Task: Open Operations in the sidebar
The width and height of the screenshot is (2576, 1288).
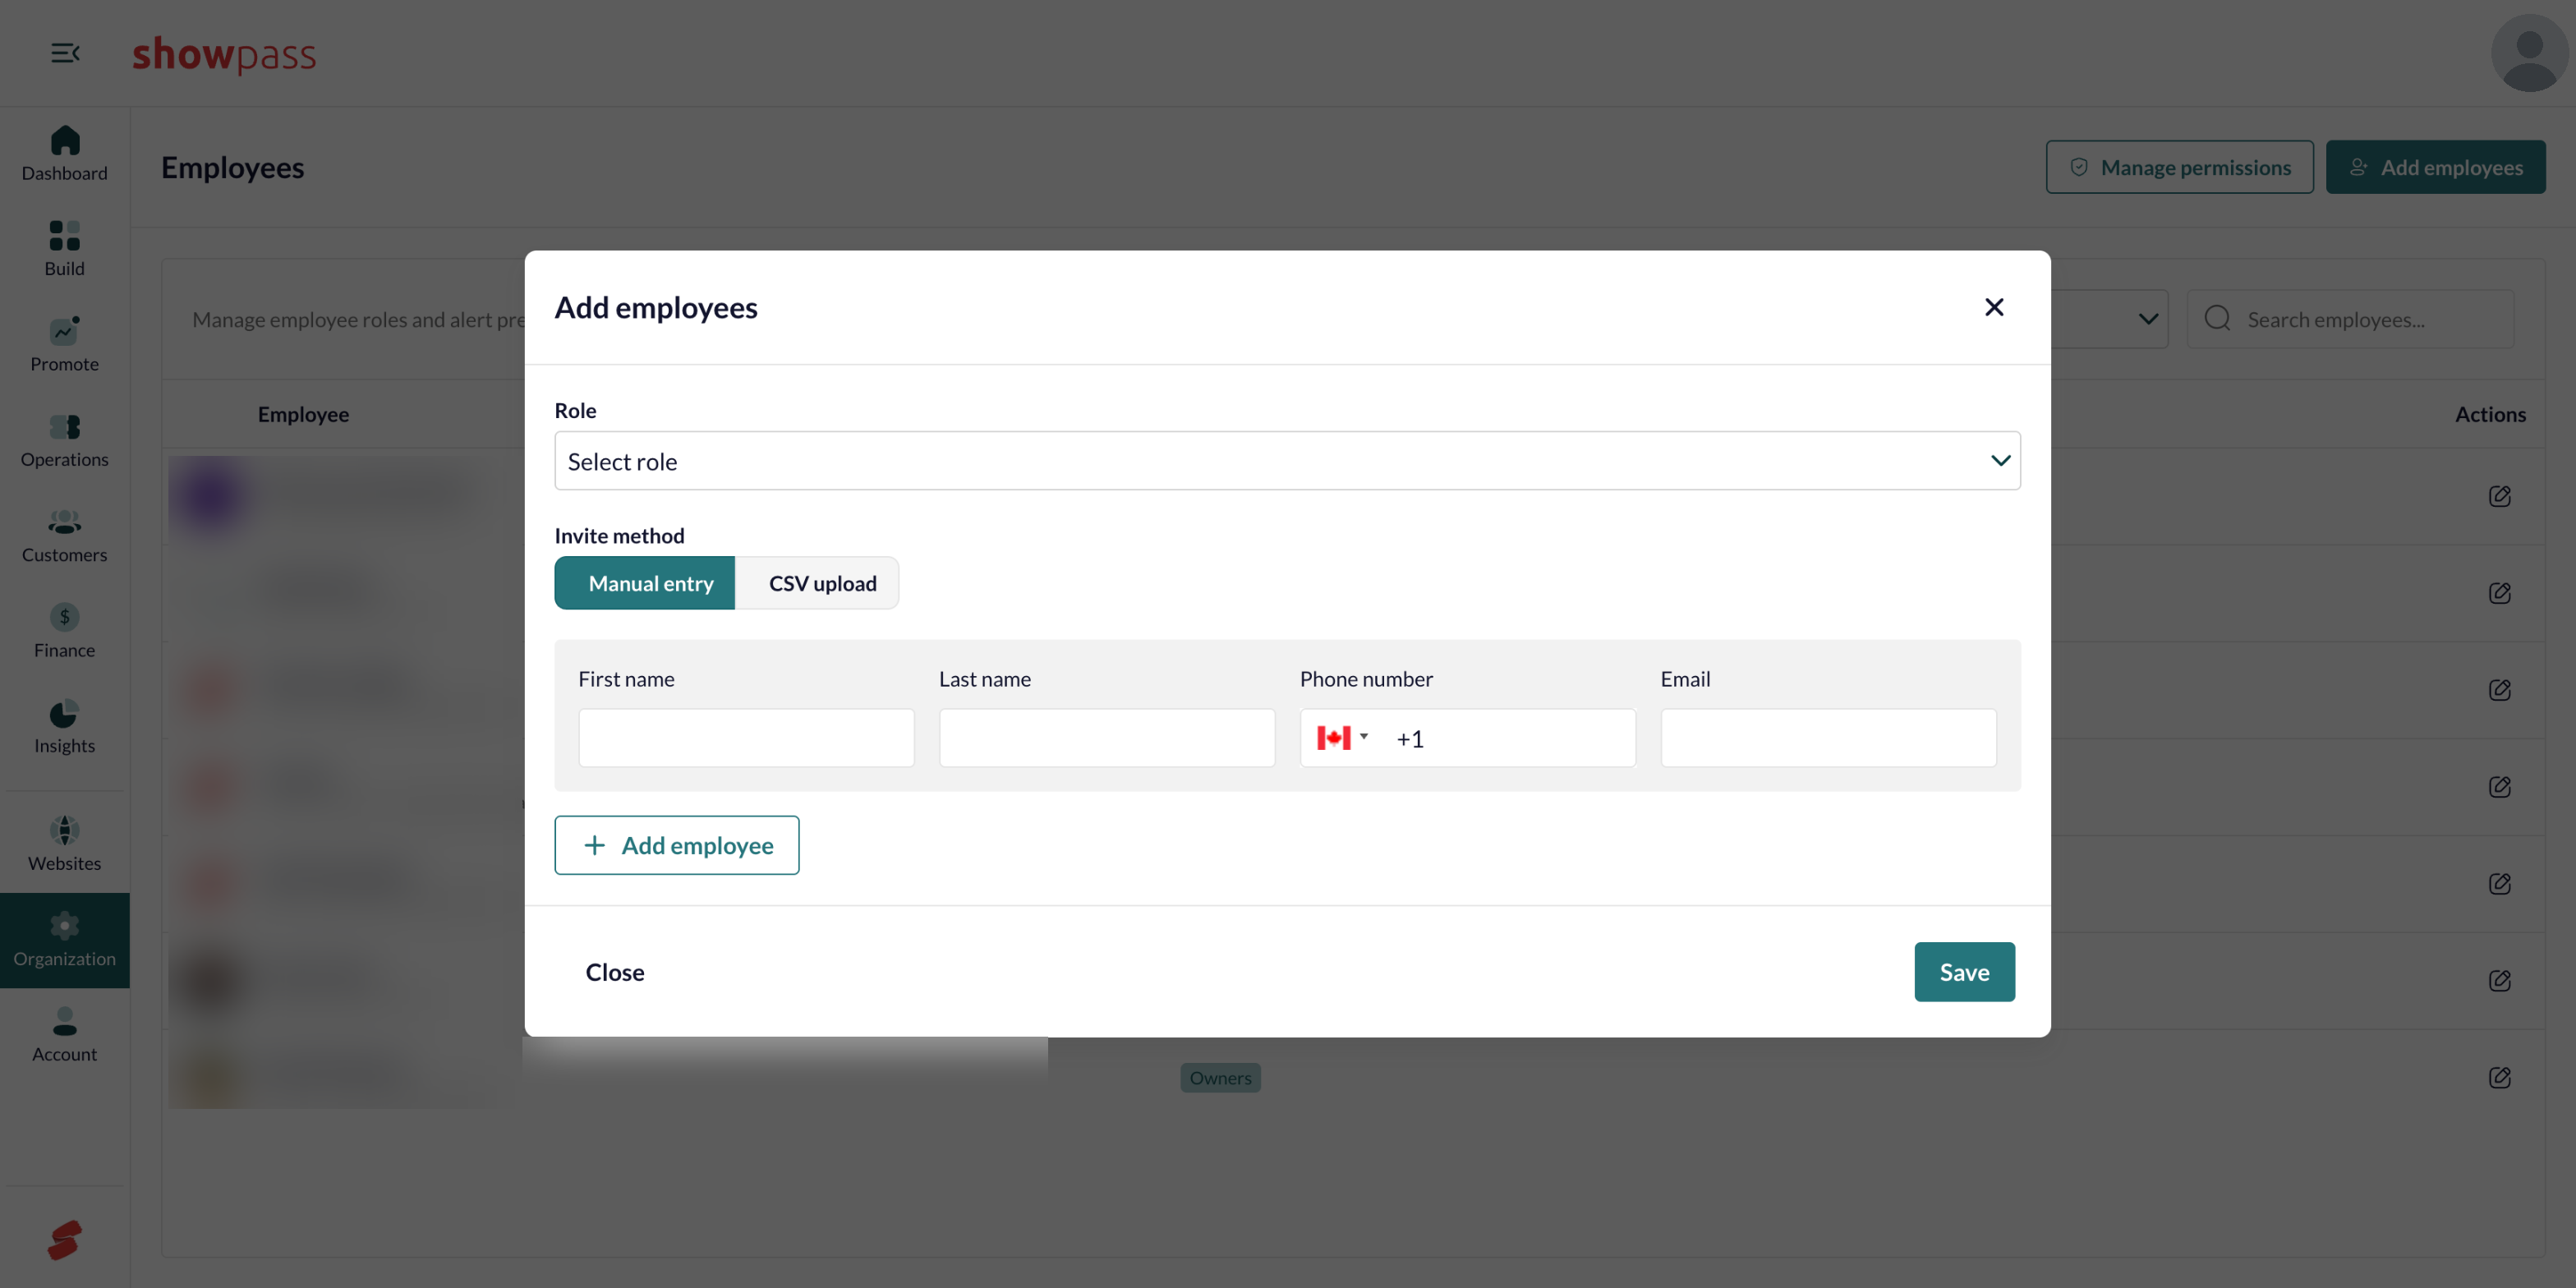Action: tap(64, 440)
